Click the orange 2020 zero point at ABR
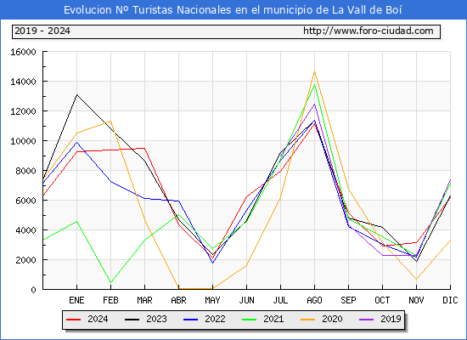The height and width of the screenshot is (340, 467). (178, 289)
